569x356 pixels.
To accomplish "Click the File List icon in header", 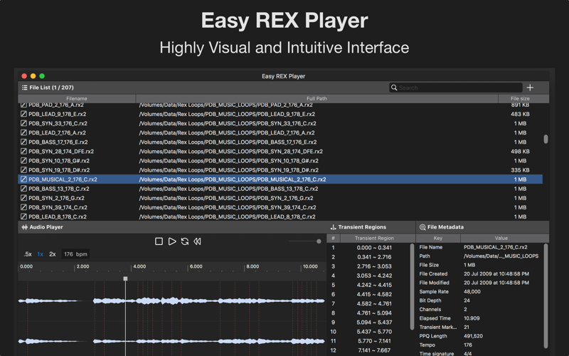I will coord(24,88).
